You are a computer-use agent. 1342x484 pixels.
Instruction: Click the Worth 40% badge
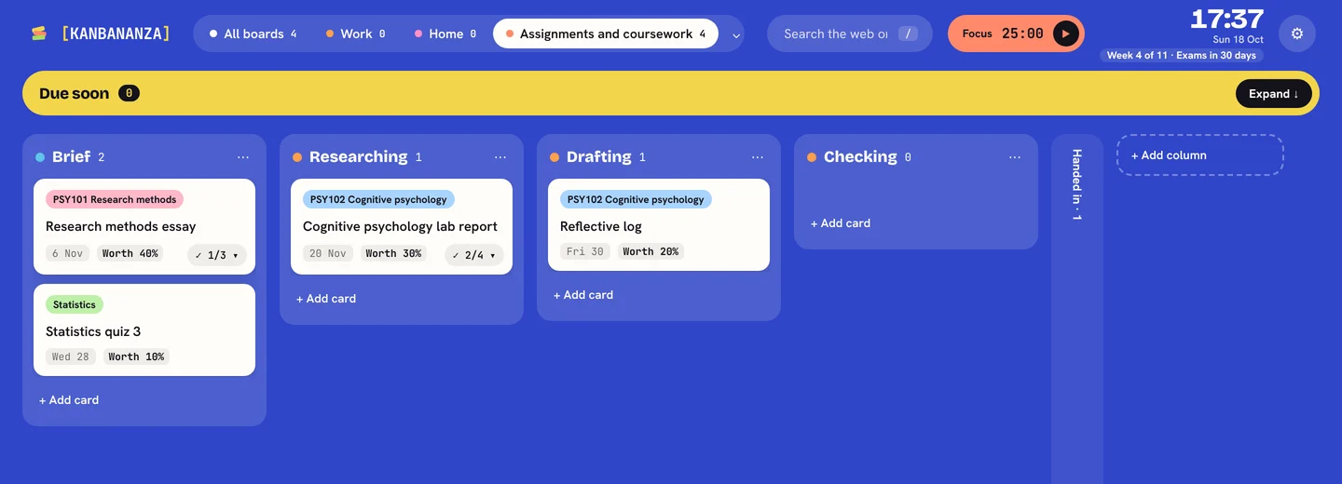pos(130,253)
